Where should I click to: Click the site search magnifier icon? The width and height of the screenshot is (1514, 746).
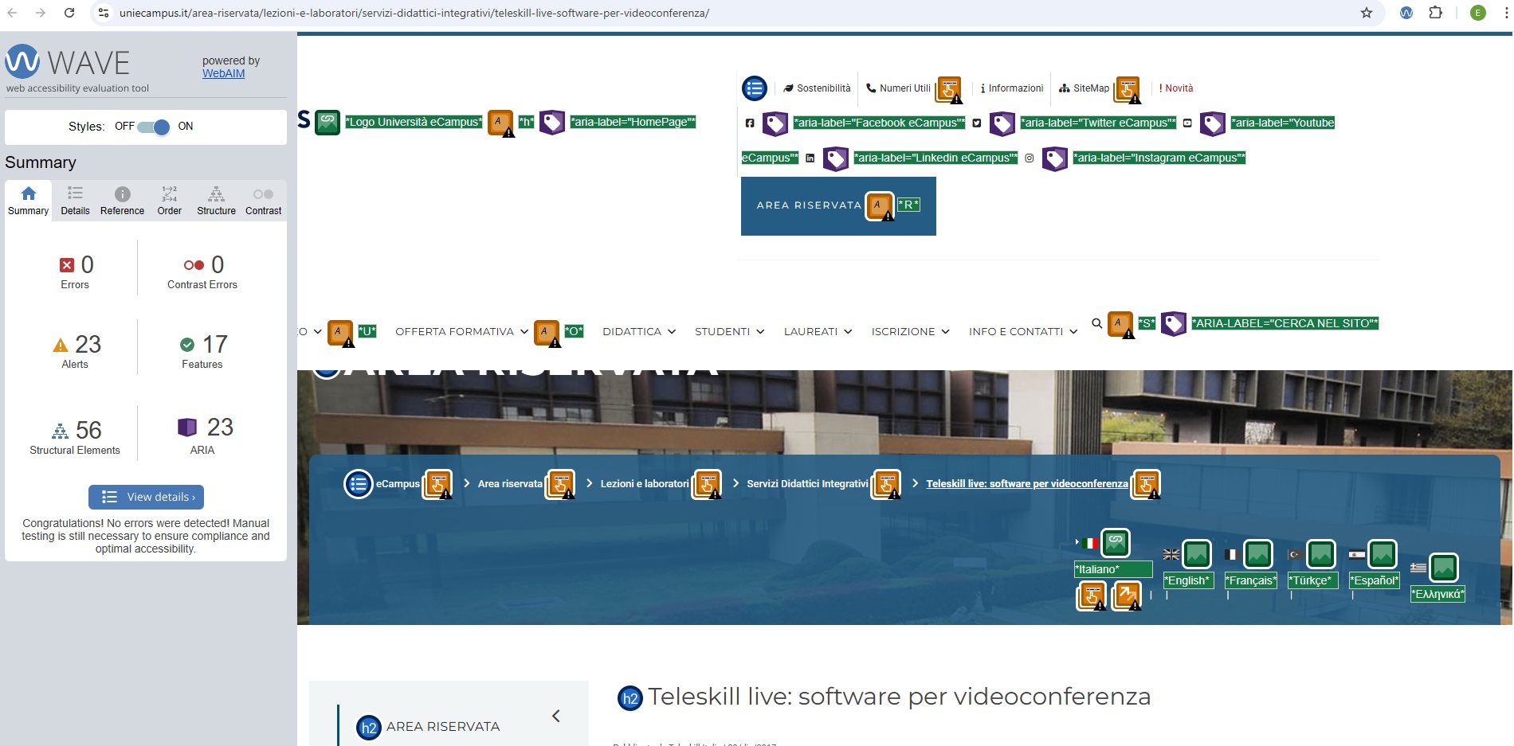point(1096,323)
